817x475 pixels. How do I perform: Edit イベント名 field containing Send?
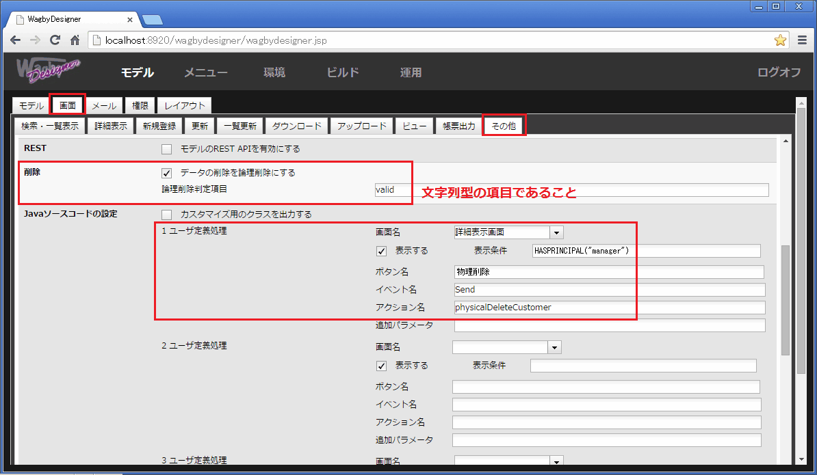(610, 290)
